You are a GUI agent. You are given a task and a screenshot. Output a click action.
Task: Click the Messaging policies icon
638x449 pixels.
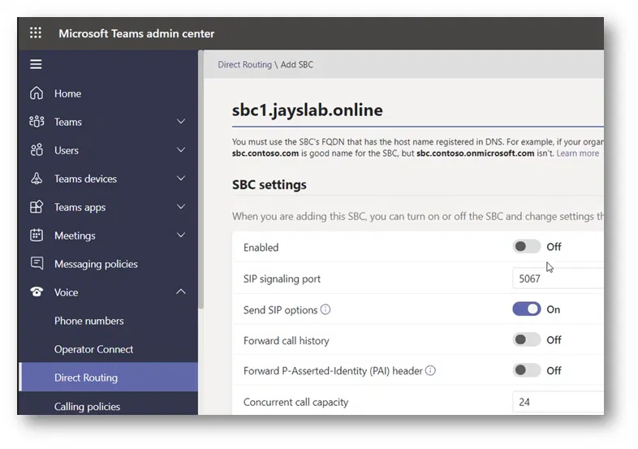click(x=36, y=264)
